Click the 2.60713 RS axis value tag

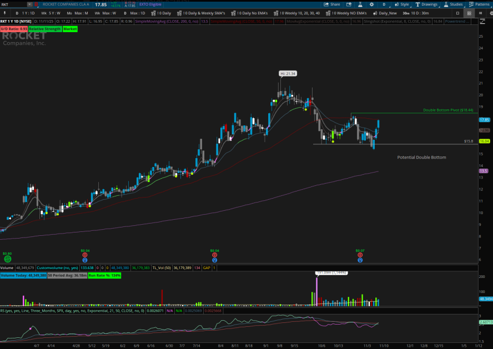486,322
